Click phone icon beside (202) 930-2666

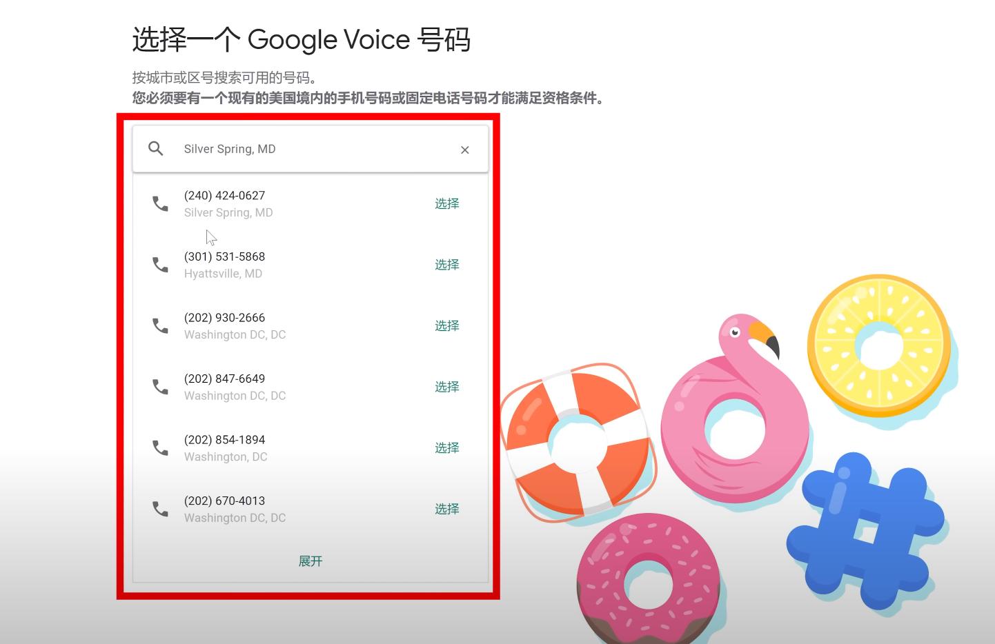click(x=160, y=325)
